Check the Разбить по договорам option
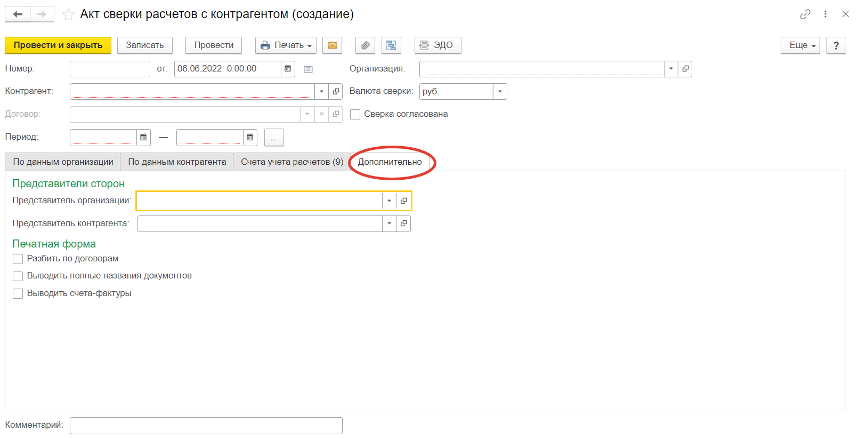Viewport: 859px width, 439px height. click(18, 259)
